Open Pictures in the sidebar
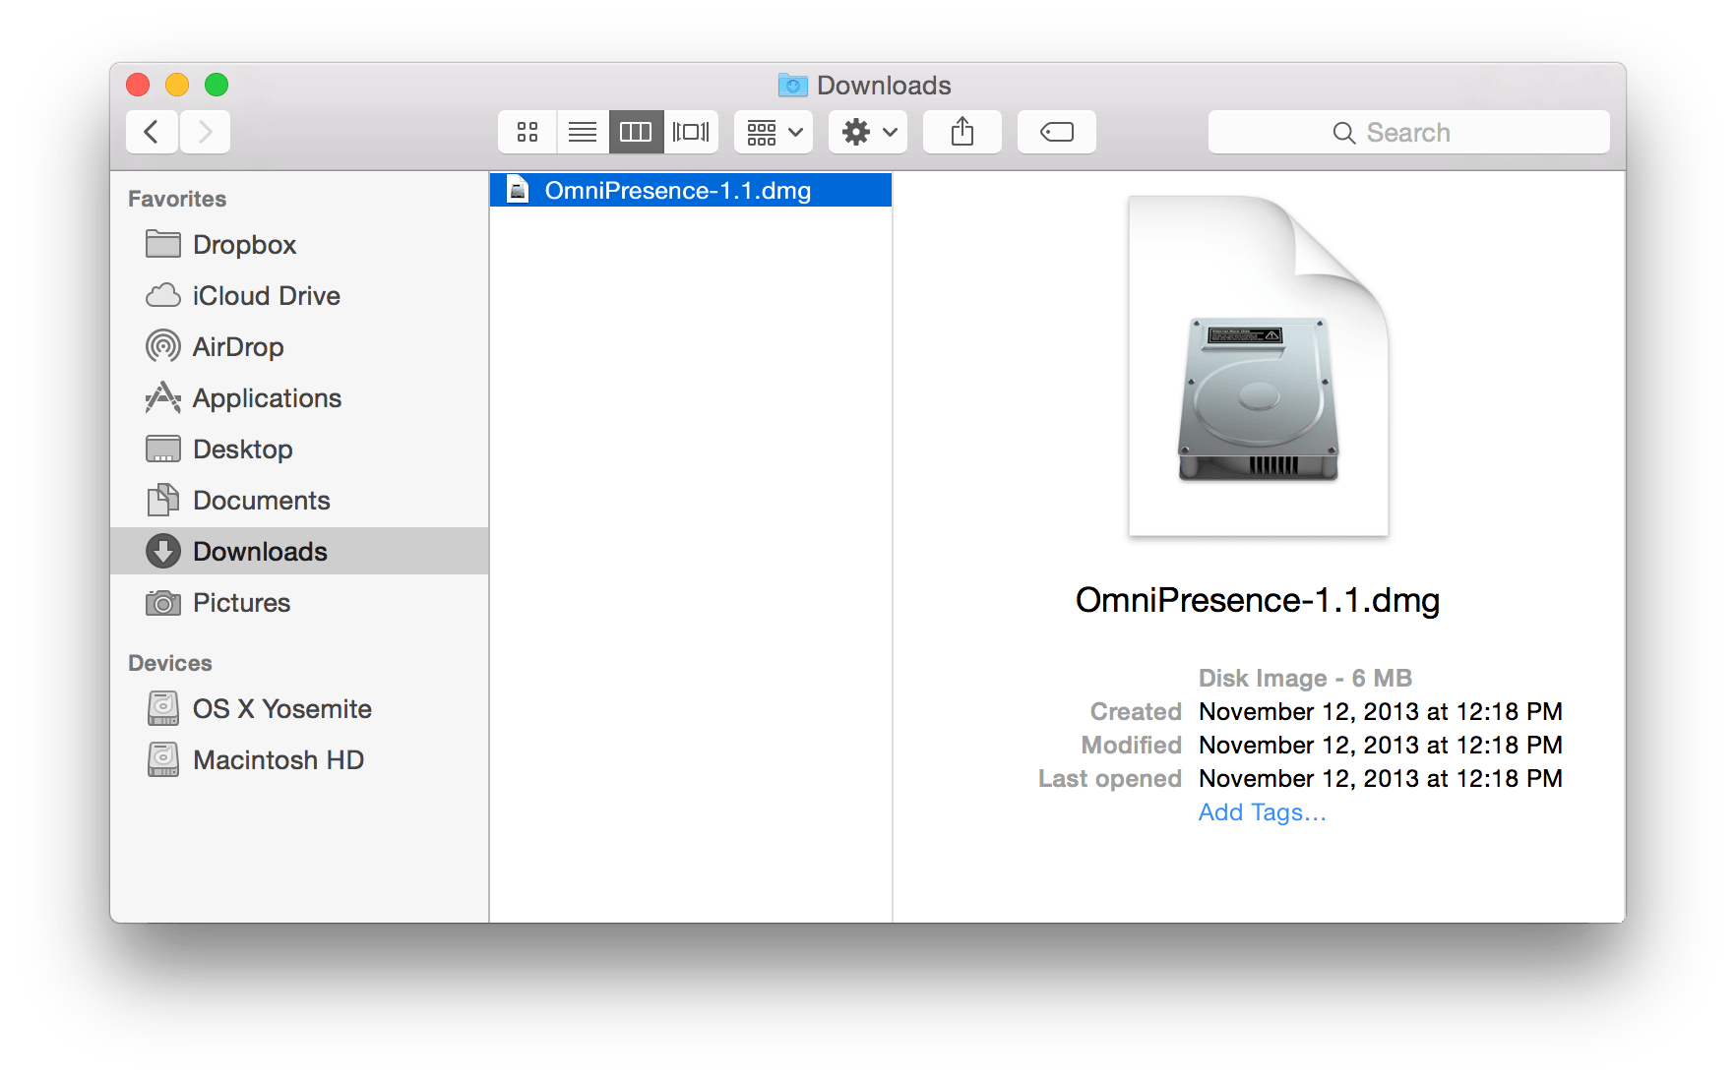1736x1080 pixels. point(299,603)
